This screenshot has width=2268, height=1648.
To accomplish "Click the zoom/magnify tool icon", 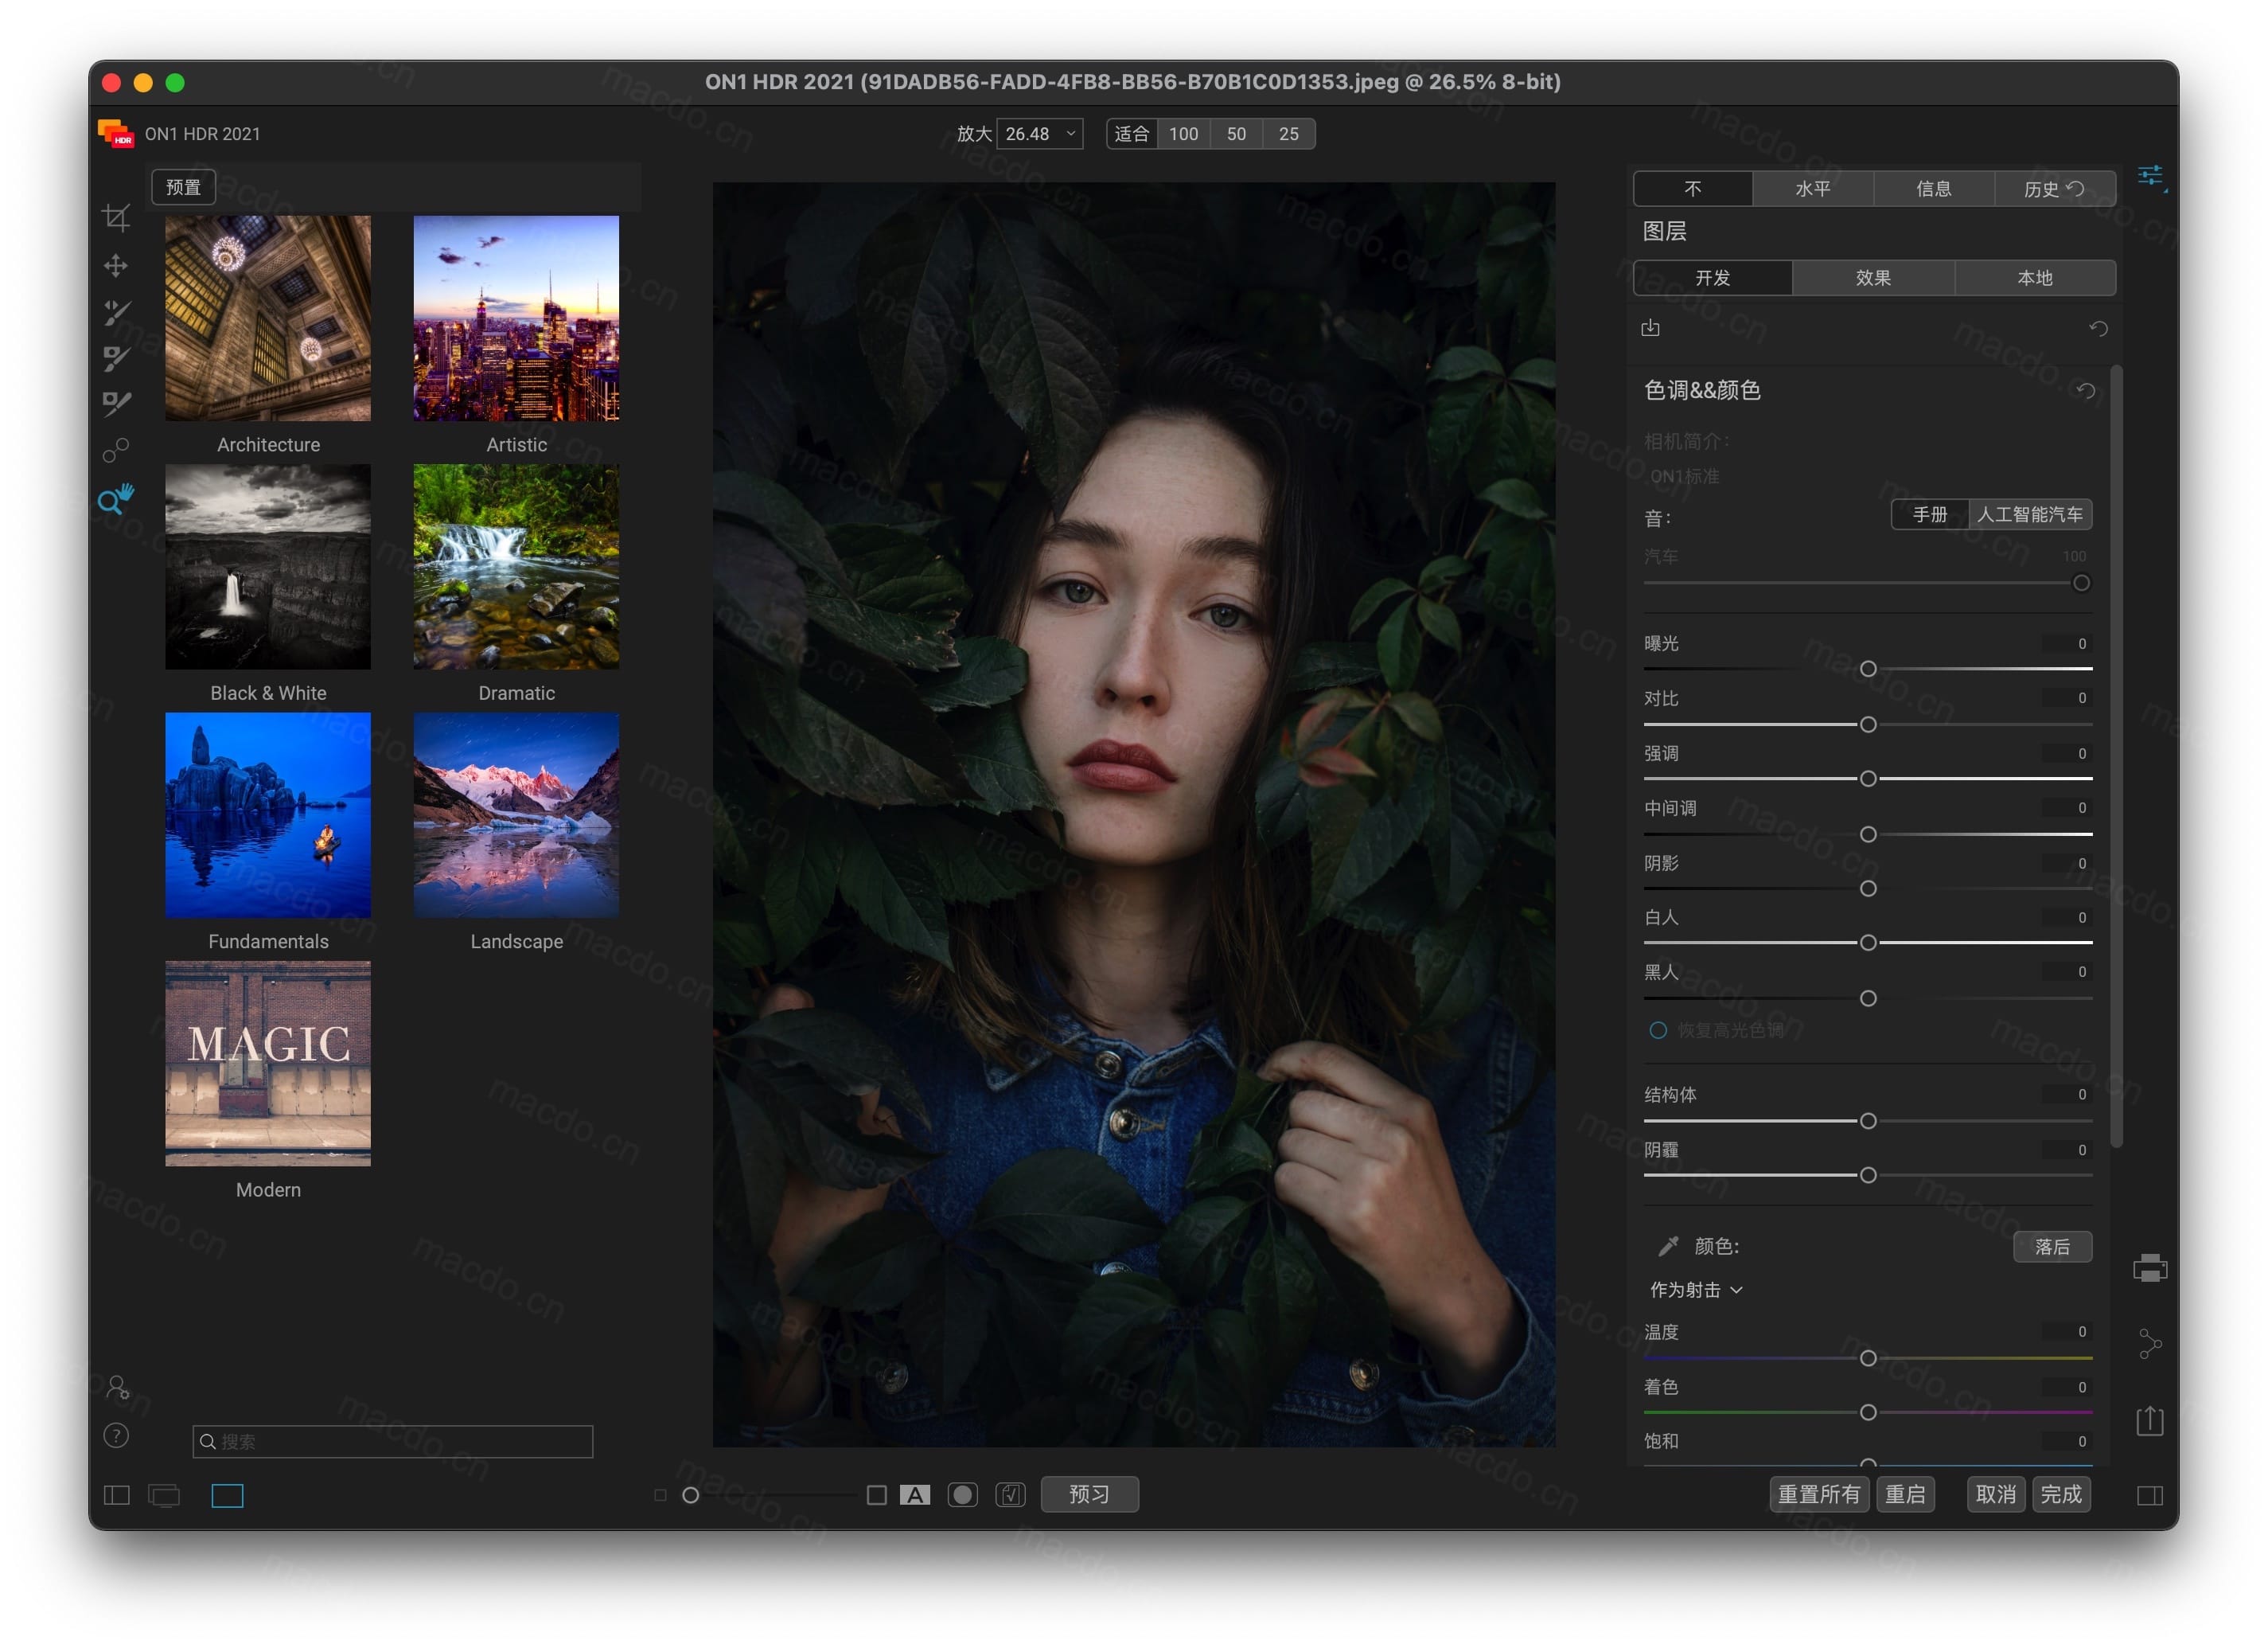I will (116, 499).
